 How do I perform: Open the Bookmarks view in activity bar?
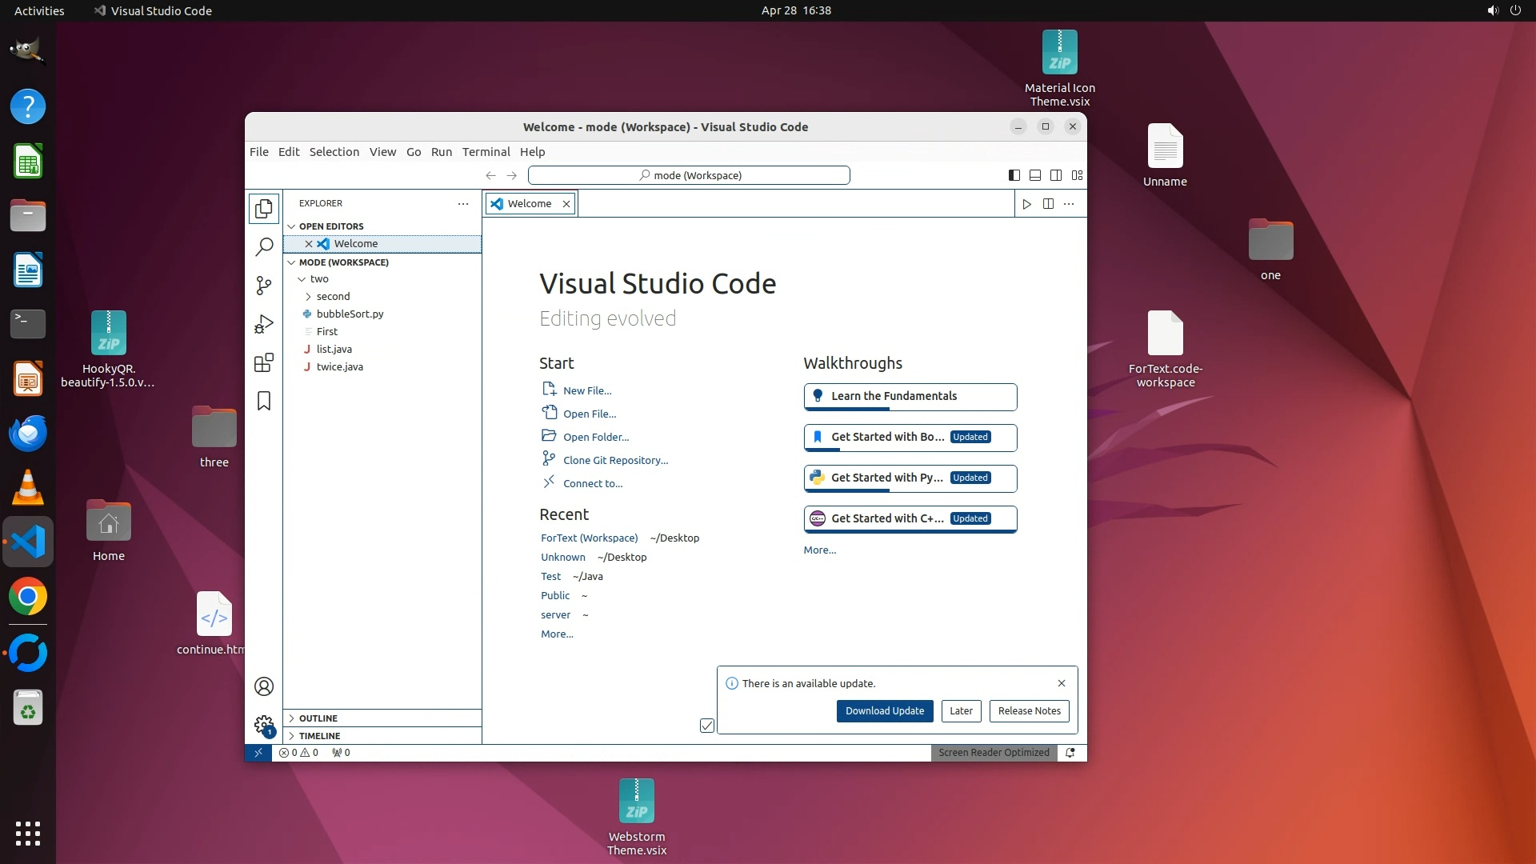tap(264, 401)
